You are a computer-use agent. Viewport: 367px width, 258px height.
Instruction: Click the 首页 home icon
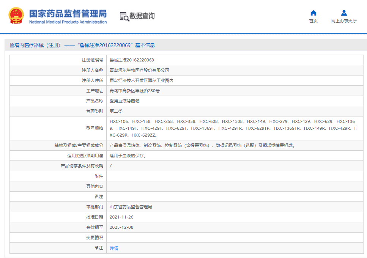click(313, 13)
